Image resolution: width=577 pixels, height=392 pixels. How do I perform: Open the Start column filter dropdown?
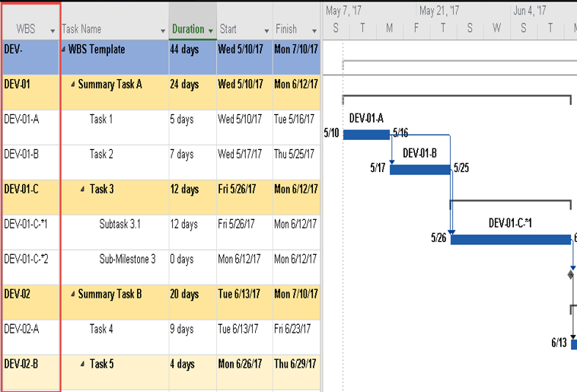[x=266, y=30]
